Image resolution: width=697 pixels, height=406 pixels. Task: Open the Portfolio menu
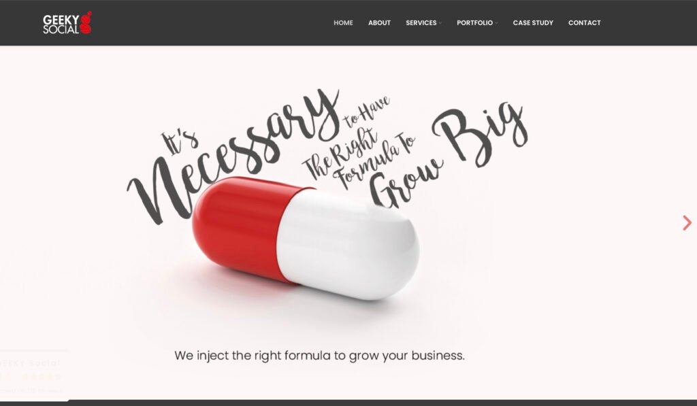pos(474,22)
